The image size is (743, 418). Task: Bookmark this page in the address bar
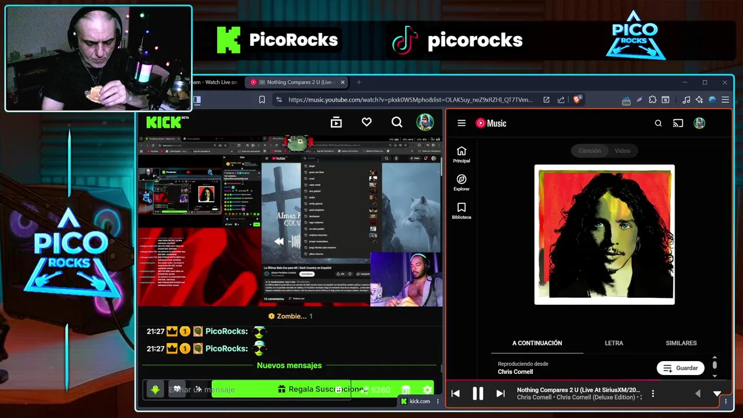click(262, 100)
